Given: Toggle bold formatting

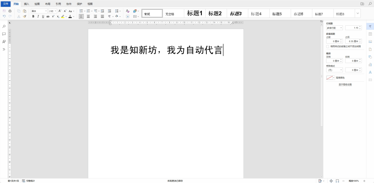Looking at the screenshot, I should coord(33,17).
